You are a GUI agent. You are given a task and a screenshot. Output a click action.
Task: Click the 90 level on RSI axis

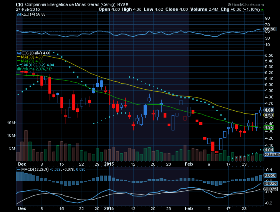[x=267, y=18]
